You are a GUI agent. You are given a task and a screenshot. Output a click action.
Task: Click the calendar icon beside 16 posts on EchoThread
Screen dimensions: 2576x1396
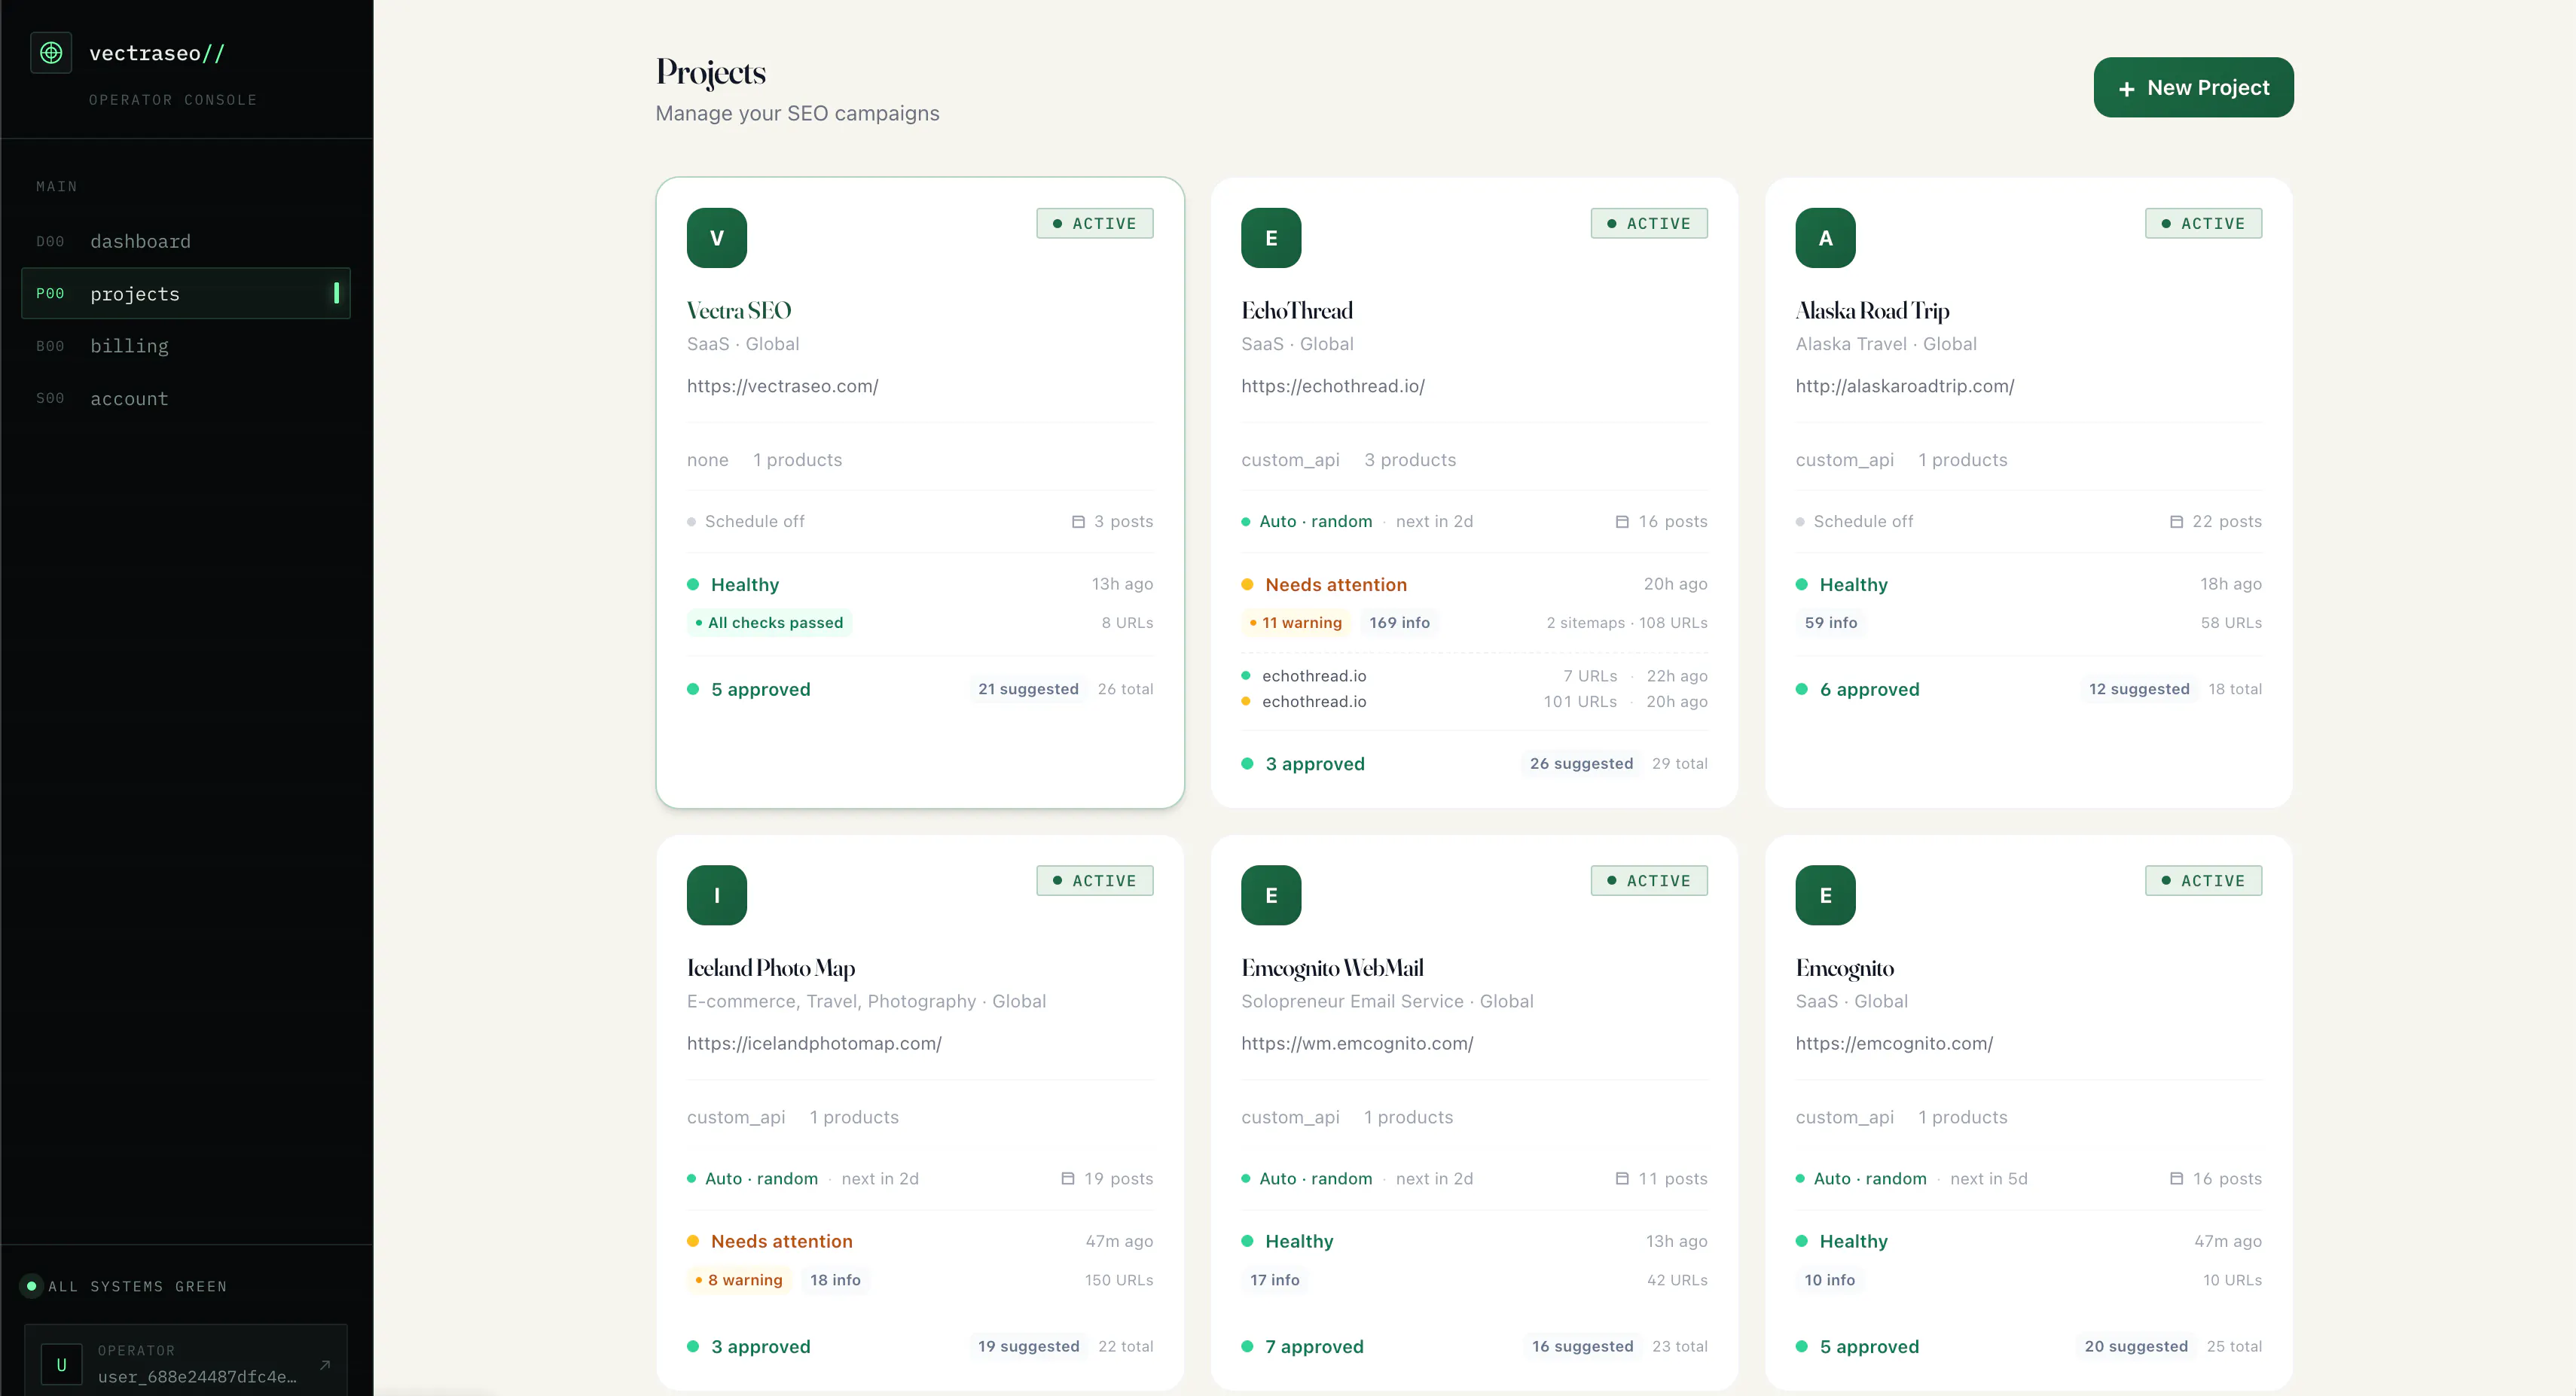click(1622, 521)
